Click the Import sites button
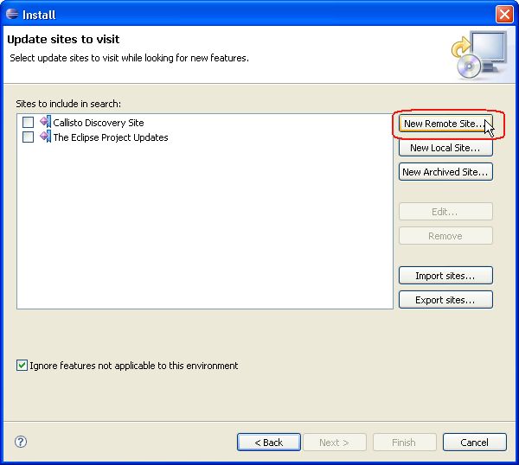Viewport: 519px width, 465px height. 445,276
